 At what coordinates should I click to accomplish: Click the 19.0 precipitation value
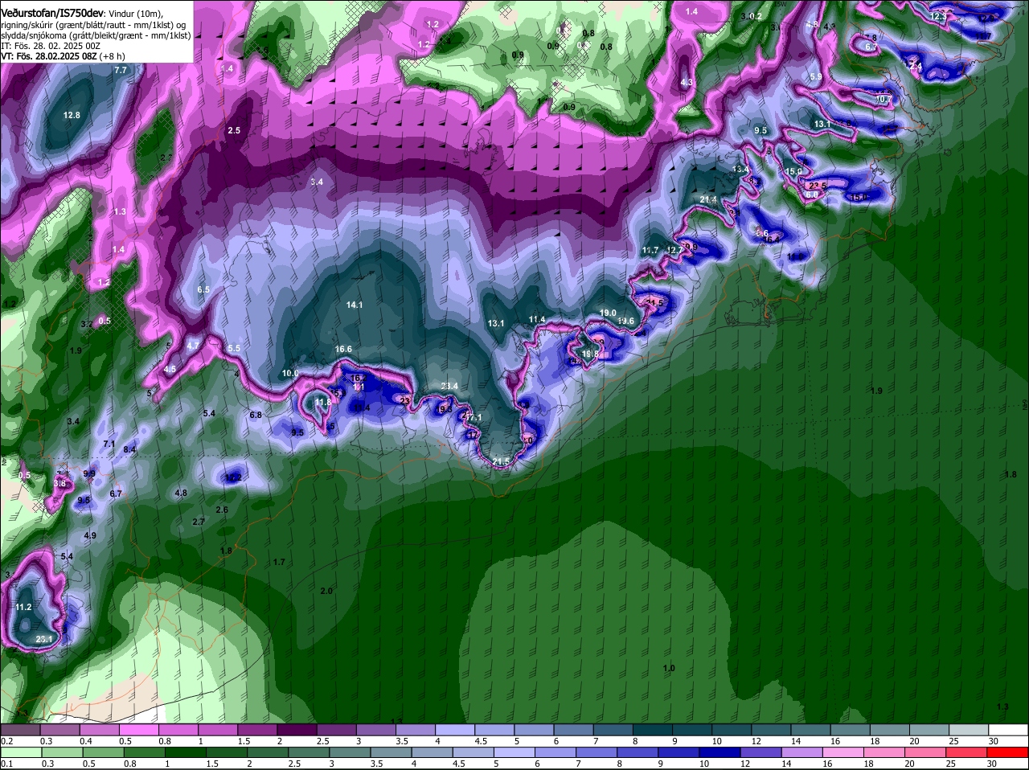(x=608, y=313)
